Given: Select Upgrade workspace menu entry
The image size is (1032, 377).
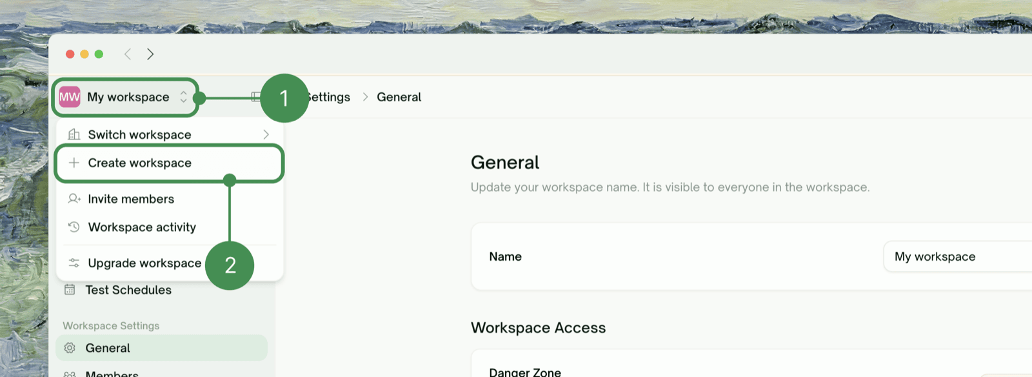Looking at the screenshot, I should (170, 263).
